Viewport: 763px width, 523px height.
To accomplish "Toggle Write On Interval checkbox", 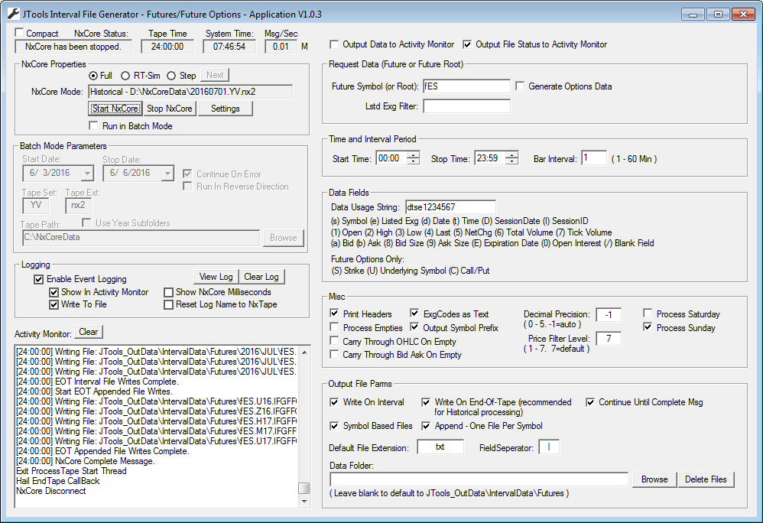I will tap(334, 402).
